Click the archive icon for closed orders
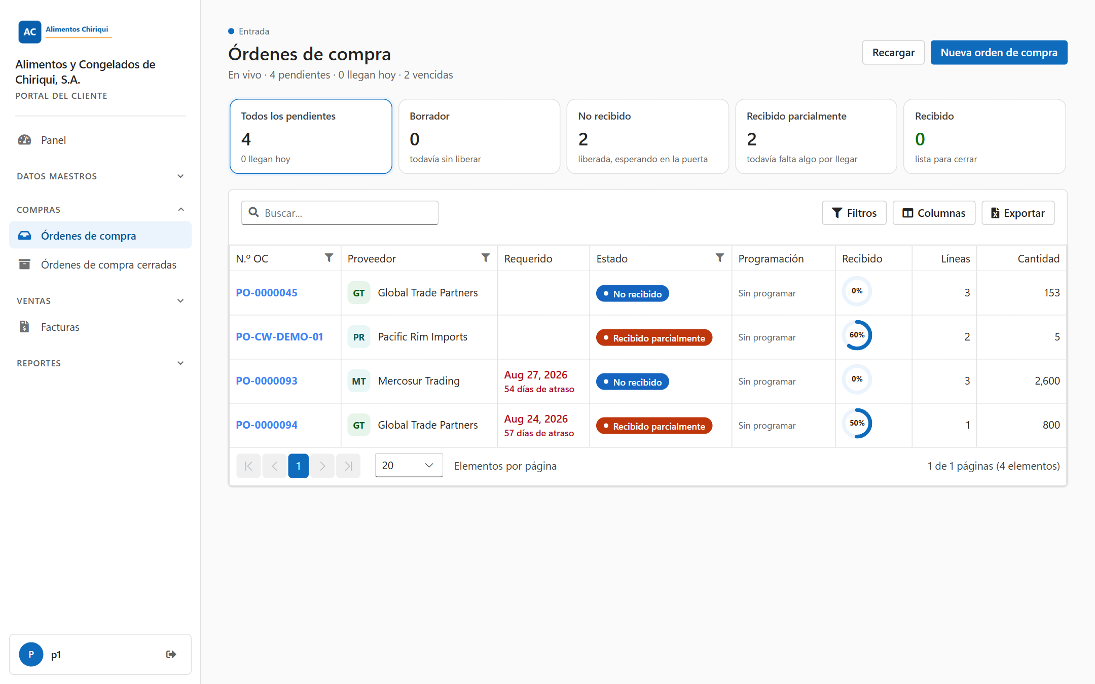The height and width of the screenshot is (684, 1095). (24, 264)
